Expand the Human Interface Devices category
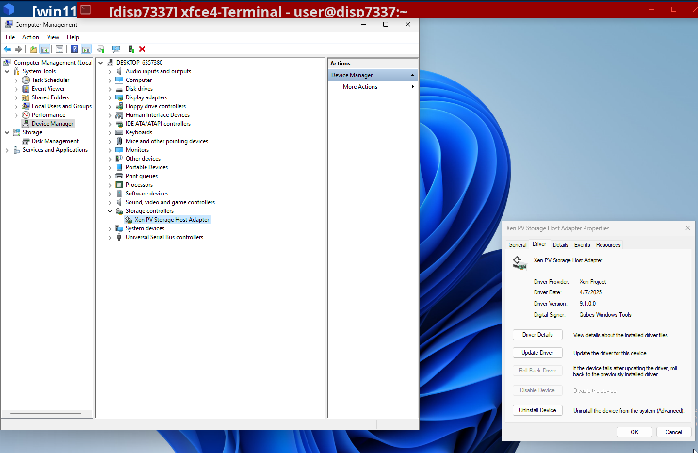The image size is (698, 453). tap(110, 115)
